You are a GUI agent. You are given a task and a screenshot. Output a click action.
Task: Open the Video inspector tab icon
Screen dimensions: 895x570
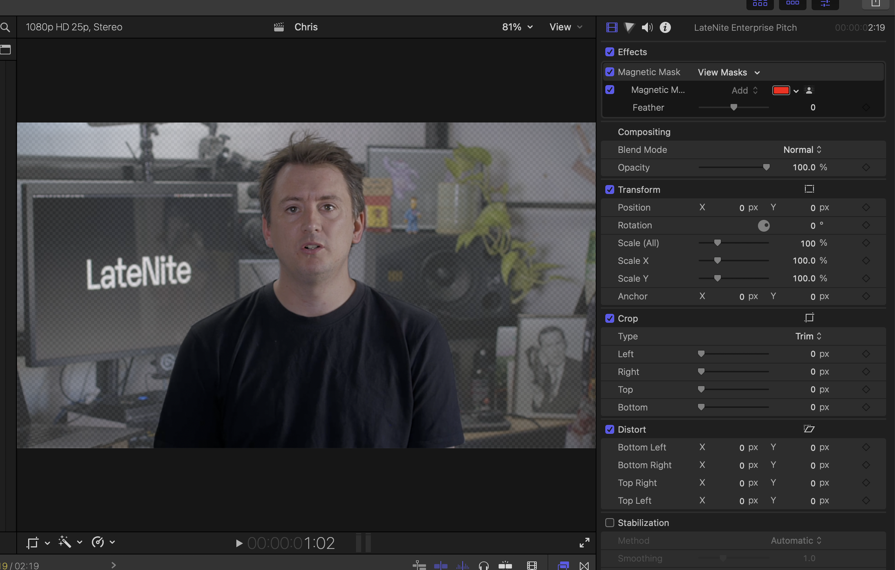611,27
